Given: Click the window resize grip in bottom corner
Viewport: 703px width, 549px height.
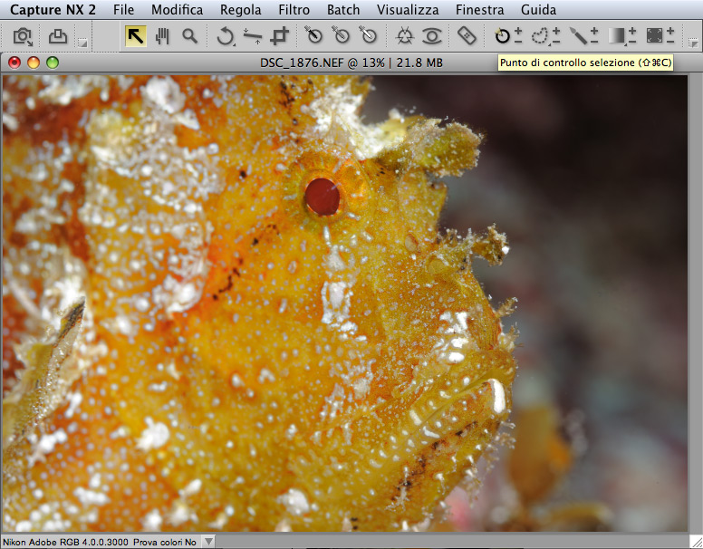Looking at the screenshot, I should click(x=696, y=542).
